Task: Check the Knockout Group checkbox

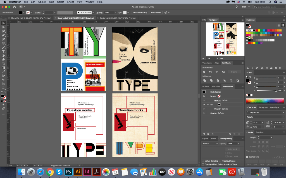Action: tap(220, 161)
